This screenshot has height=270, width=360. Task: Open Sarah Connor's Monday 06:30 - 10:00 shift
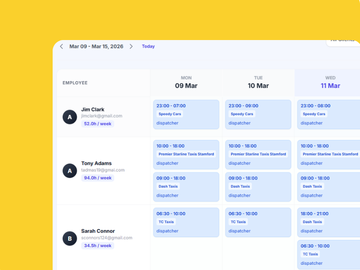point(186,222)
